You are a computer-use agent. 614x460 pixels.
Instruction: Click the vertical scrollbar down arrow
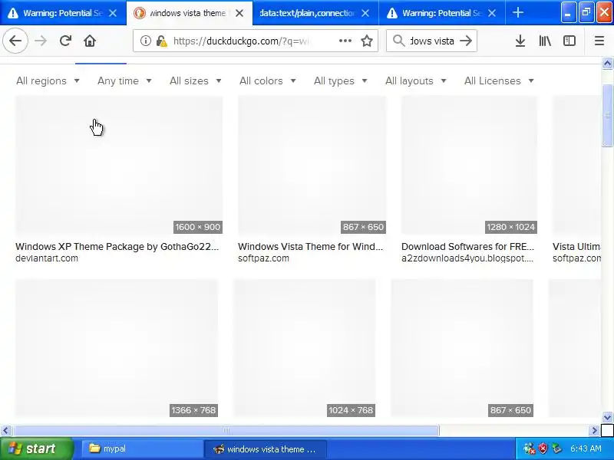607,417
